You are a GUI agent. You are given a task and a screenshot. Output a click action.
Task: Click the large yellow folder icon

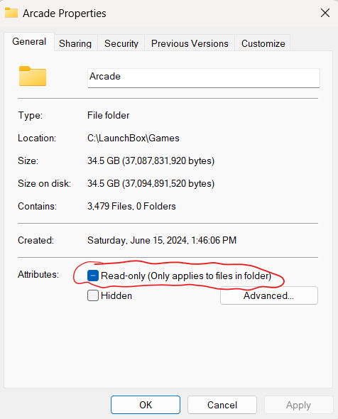(x=33, y=76)
